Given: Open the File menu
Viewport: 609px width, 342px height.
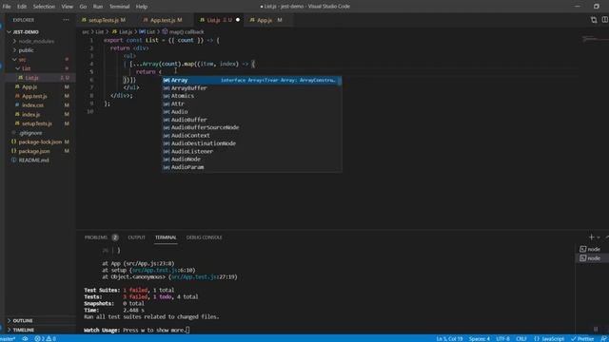Looking at the screenshot, I should pyautogui.click(x=7, y=7).
